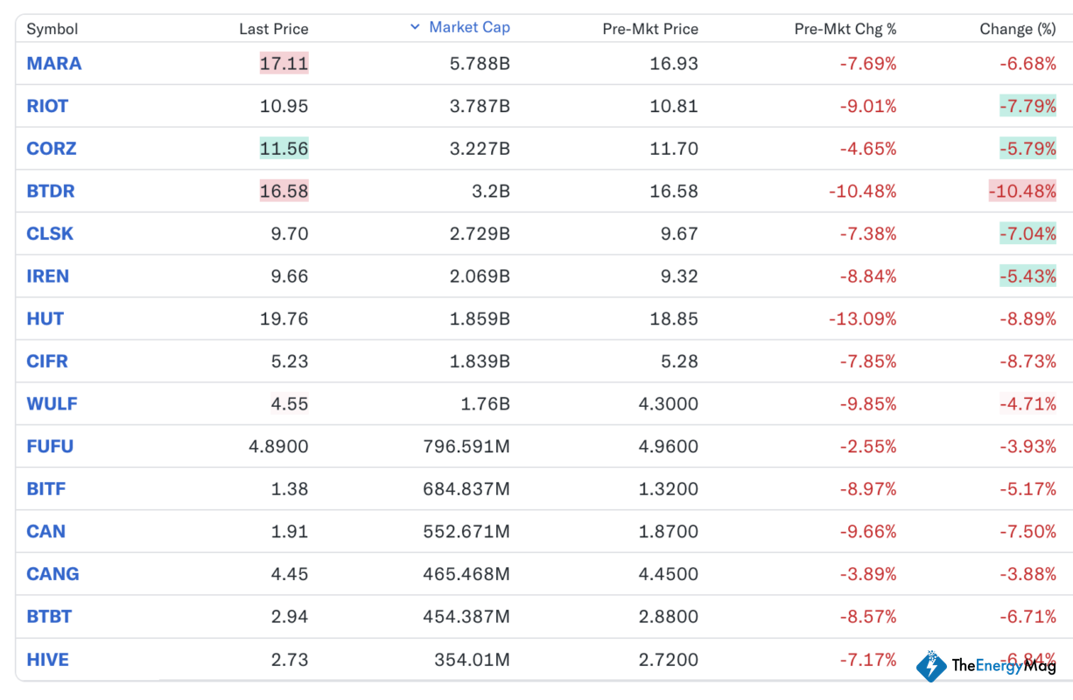Open the IREN symbol link
Viewport: 1073px width, 700px height.
click(x=48, y=276)
